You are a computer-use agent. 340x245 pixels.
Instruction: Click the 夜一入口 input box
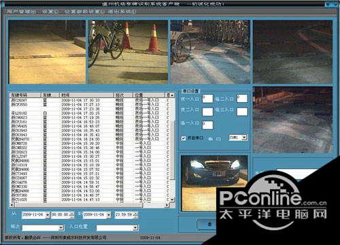[207, 99]
